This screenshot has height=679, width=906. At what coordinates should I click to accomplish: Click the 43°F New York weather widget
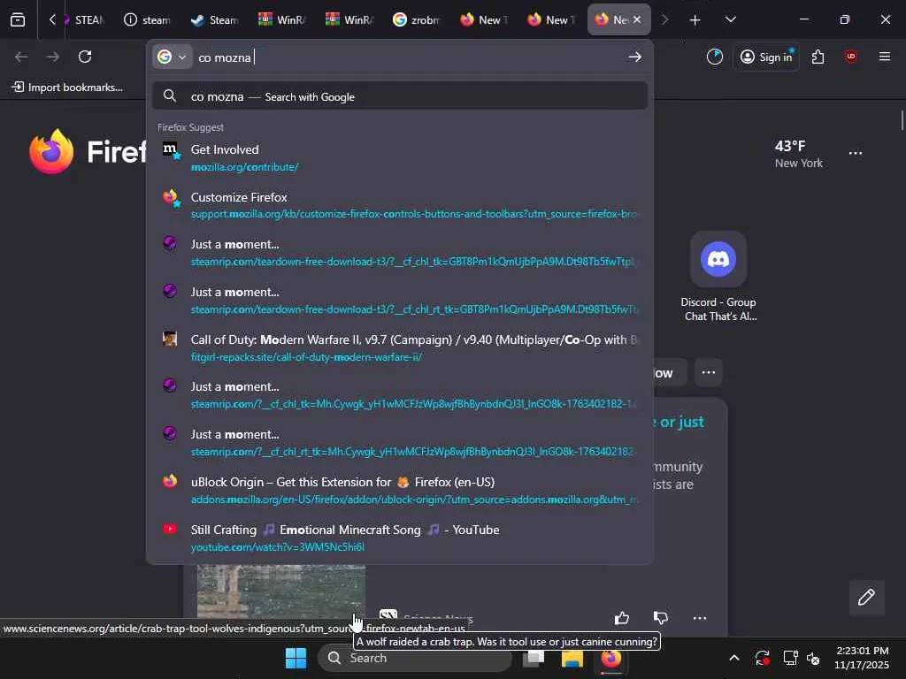pos(799,154)
